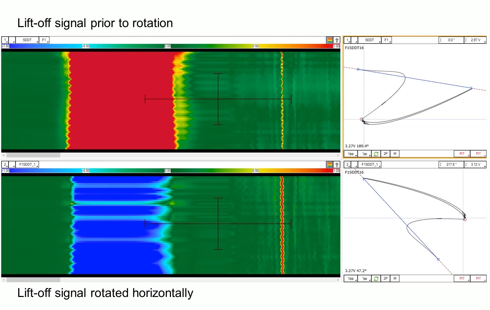Open Vpp measurement dropdown in bottom Lissajous
490x310 pixels.
coord(351,278)
